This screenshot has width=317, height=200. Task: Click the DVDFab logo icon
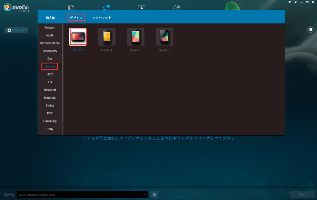[x=7, y=7]
